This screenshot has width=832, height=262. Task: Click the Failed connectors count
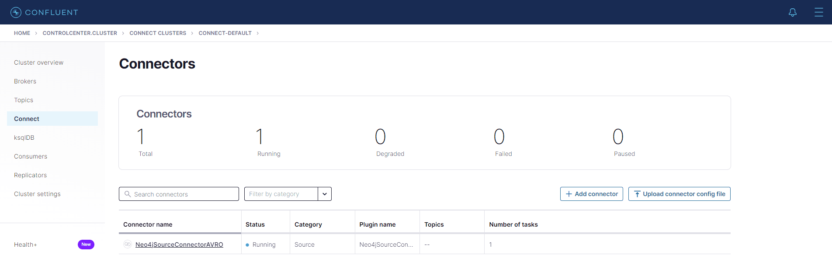[x=499, y=137]
